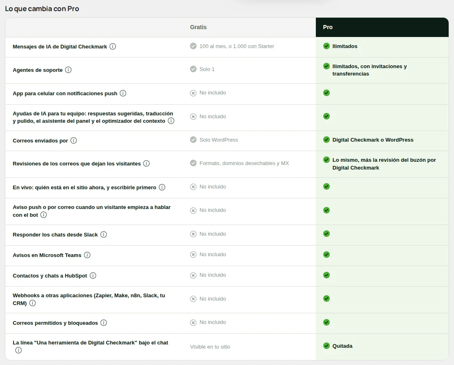The width and height of the screenshot is (454, 365).
Task: Show info for App para celular push
Action: click(123, 93)
